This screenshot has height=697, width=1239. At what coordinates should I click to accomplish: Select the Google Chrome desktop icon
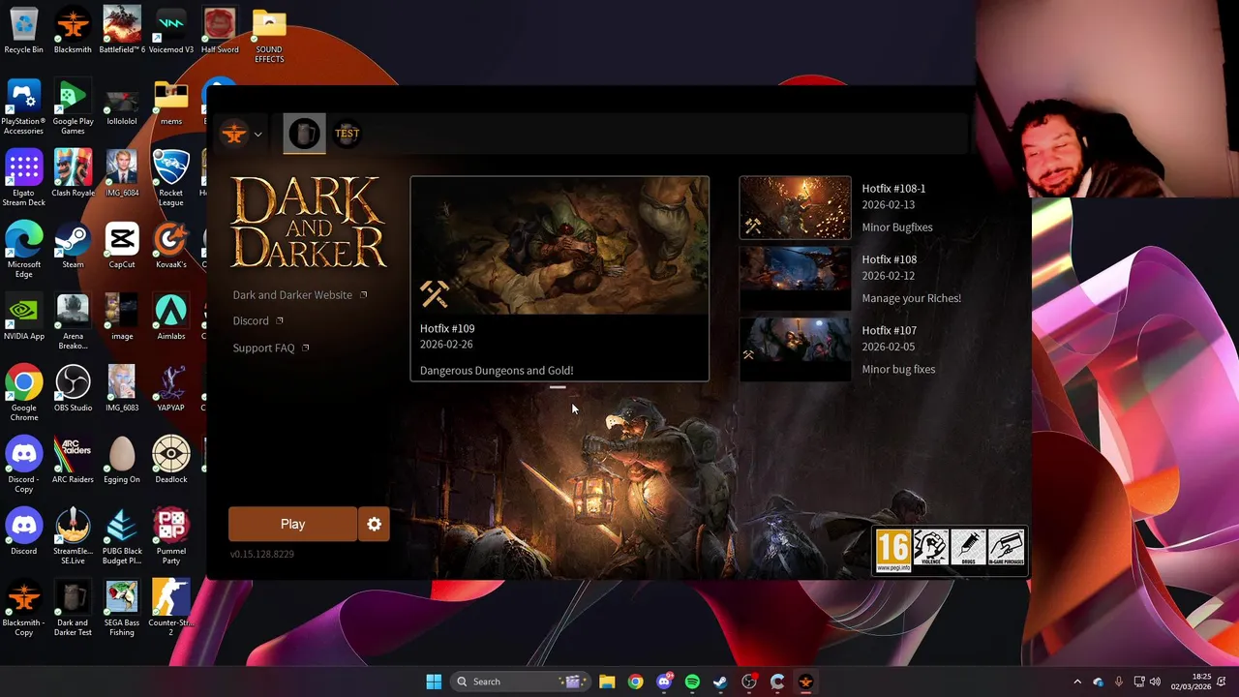[x=23, y=393]
